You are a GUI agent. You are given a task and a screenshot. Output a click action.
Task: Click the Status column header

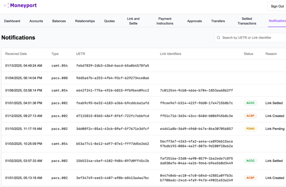pos(248,54)
